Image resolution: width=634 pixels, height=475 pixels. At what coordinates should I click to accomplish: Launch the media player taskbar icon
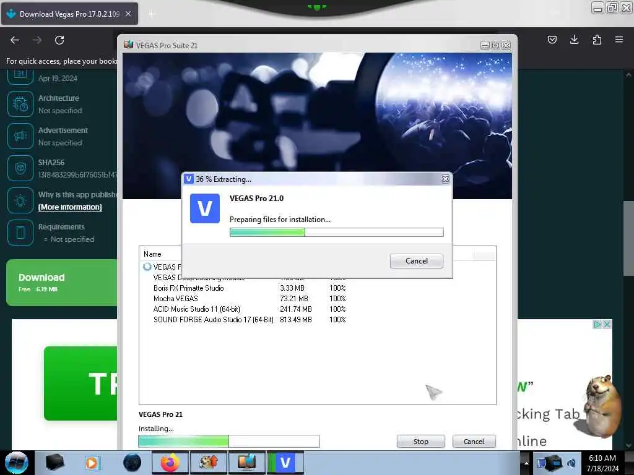(92, 463)
